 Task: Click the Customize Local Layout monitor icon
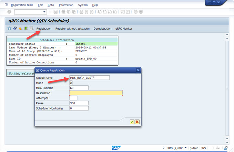pos(141,12)
